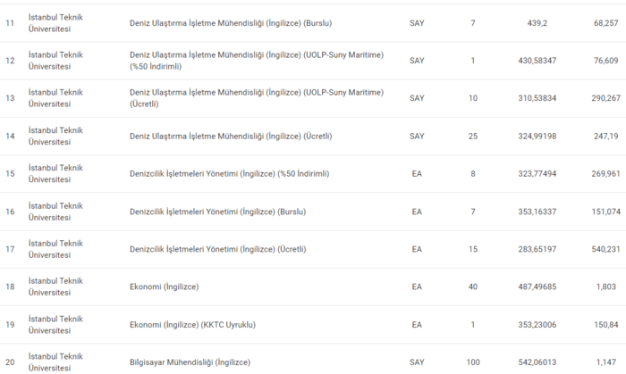Click Denizcilik İşletmeleri Yönetimi (İngilizce) (Ücretli)
Screen dimensions: 626x374
coord(219,249)
